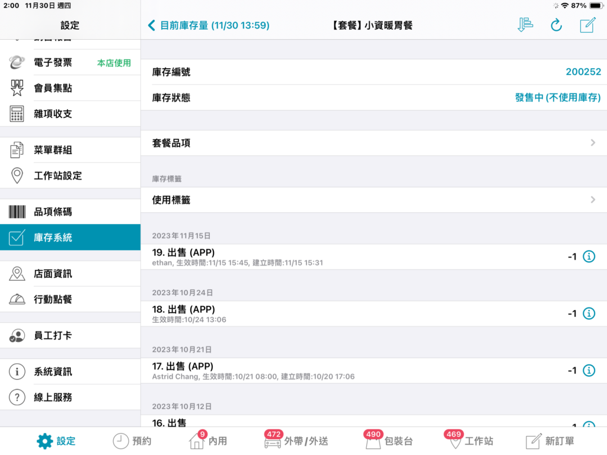
Task: Click the 線上服務 question mark icon
Action: coord(17,398)
